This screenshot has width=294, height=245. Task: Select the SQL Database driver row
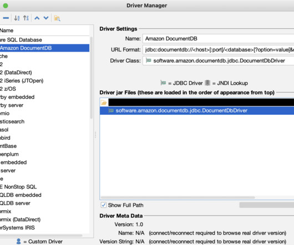[x=44, y=40]
